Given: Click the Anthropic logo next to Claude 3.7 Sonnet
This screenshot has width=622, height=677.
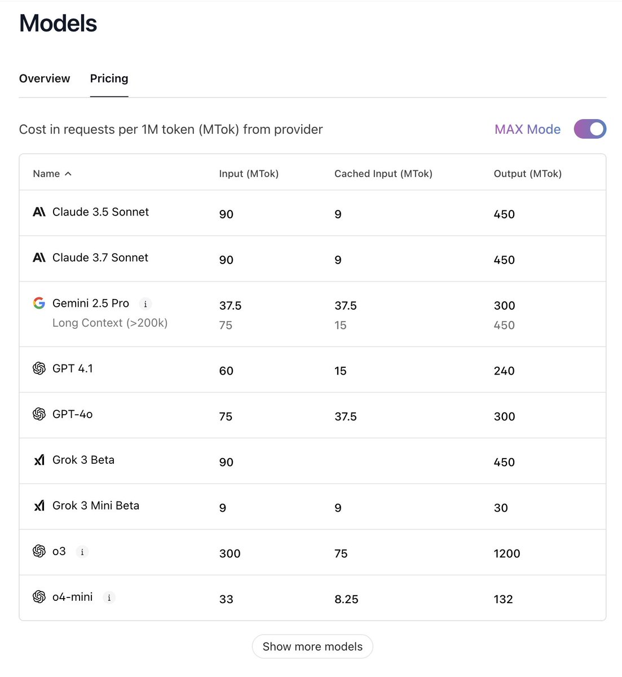Looking at the screenshot, I should pos(39,258).
